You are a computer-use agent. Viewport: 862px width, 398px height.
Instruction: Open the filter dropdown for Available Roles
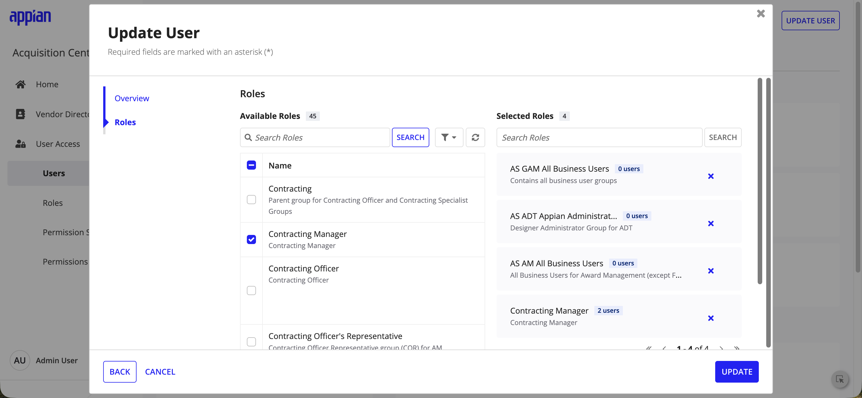coord(449,138)
